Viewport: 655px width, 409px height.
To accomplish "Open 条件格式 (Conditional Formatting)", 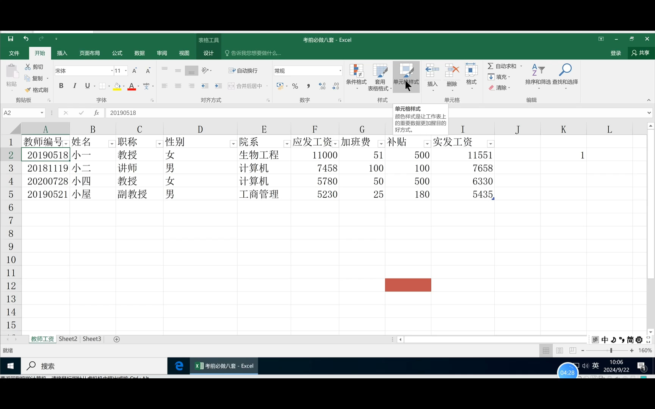I will point(356,77).
